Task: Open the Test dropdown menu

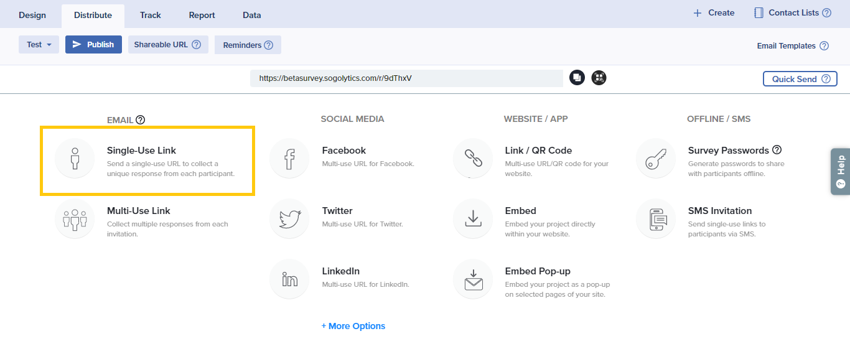Action: 39,45
